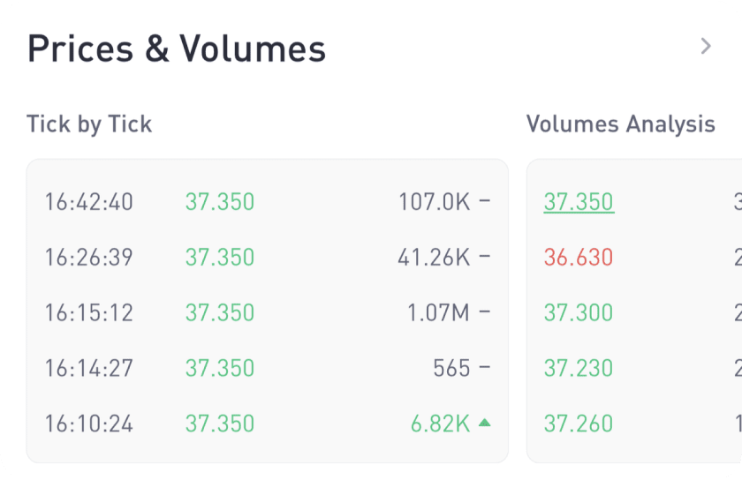This screenshot has height=480, width=742.
Task: Open the Prices & Volumes heading
Action: point(177,49)
